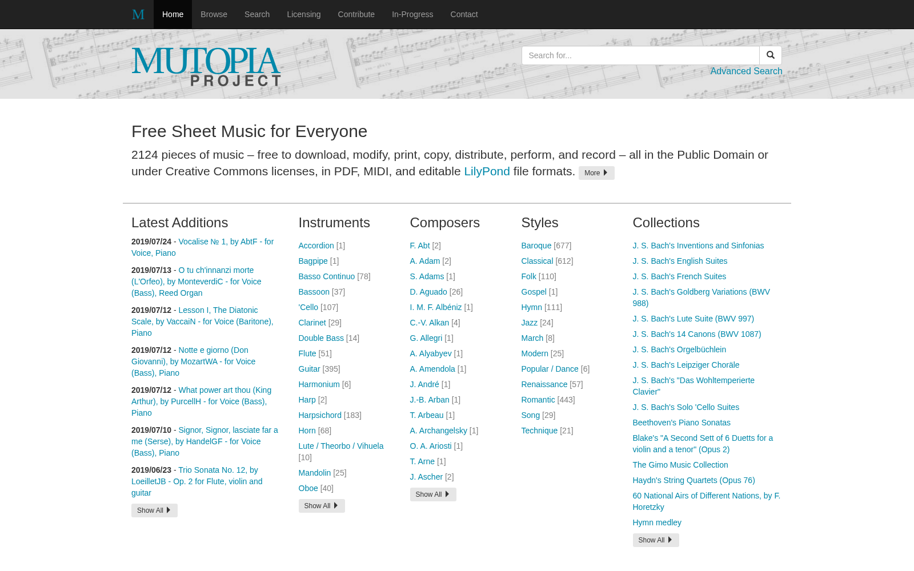This screenshot has width=914, height=571.
Task: Open composer J.-B. Arban link
Action: [x=430, y=400]
